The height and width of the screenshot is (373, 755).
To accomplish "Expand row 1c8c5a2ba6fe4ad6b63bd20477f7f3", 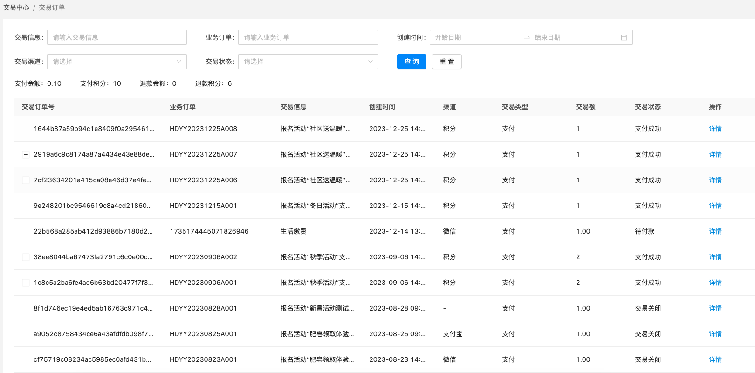I will click(x=26, y=283).
